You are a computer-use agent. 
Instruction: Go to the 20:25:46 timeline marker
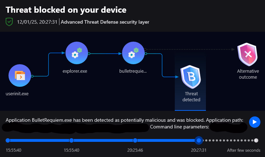pyautogui.click(x=135, y=140)
